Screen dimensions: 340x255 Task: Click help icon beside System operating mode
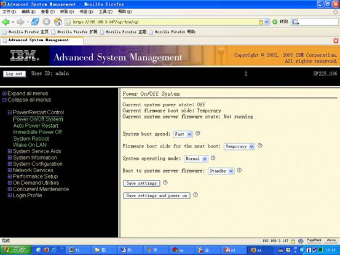[x=213, y=158]
